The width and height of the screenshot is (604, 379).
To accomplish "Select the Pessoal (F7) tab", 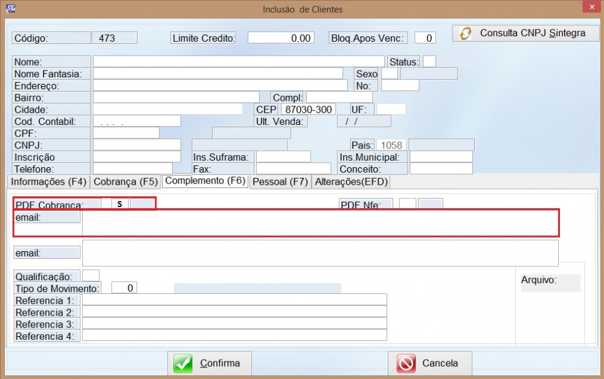I will coord(280,182).
